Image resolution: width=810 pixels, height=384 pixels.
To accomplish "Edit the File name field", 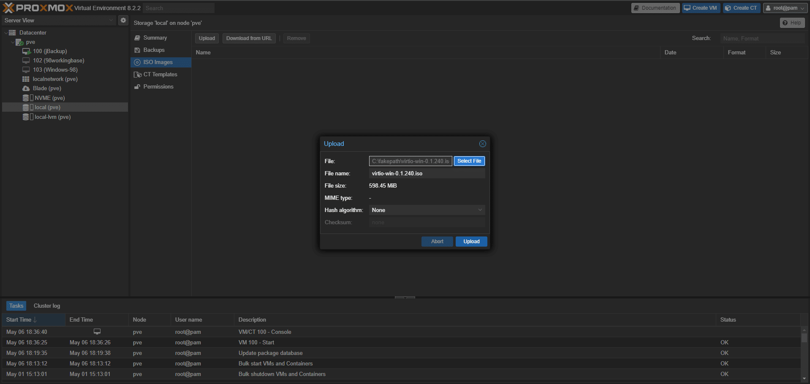I will 427,173.
